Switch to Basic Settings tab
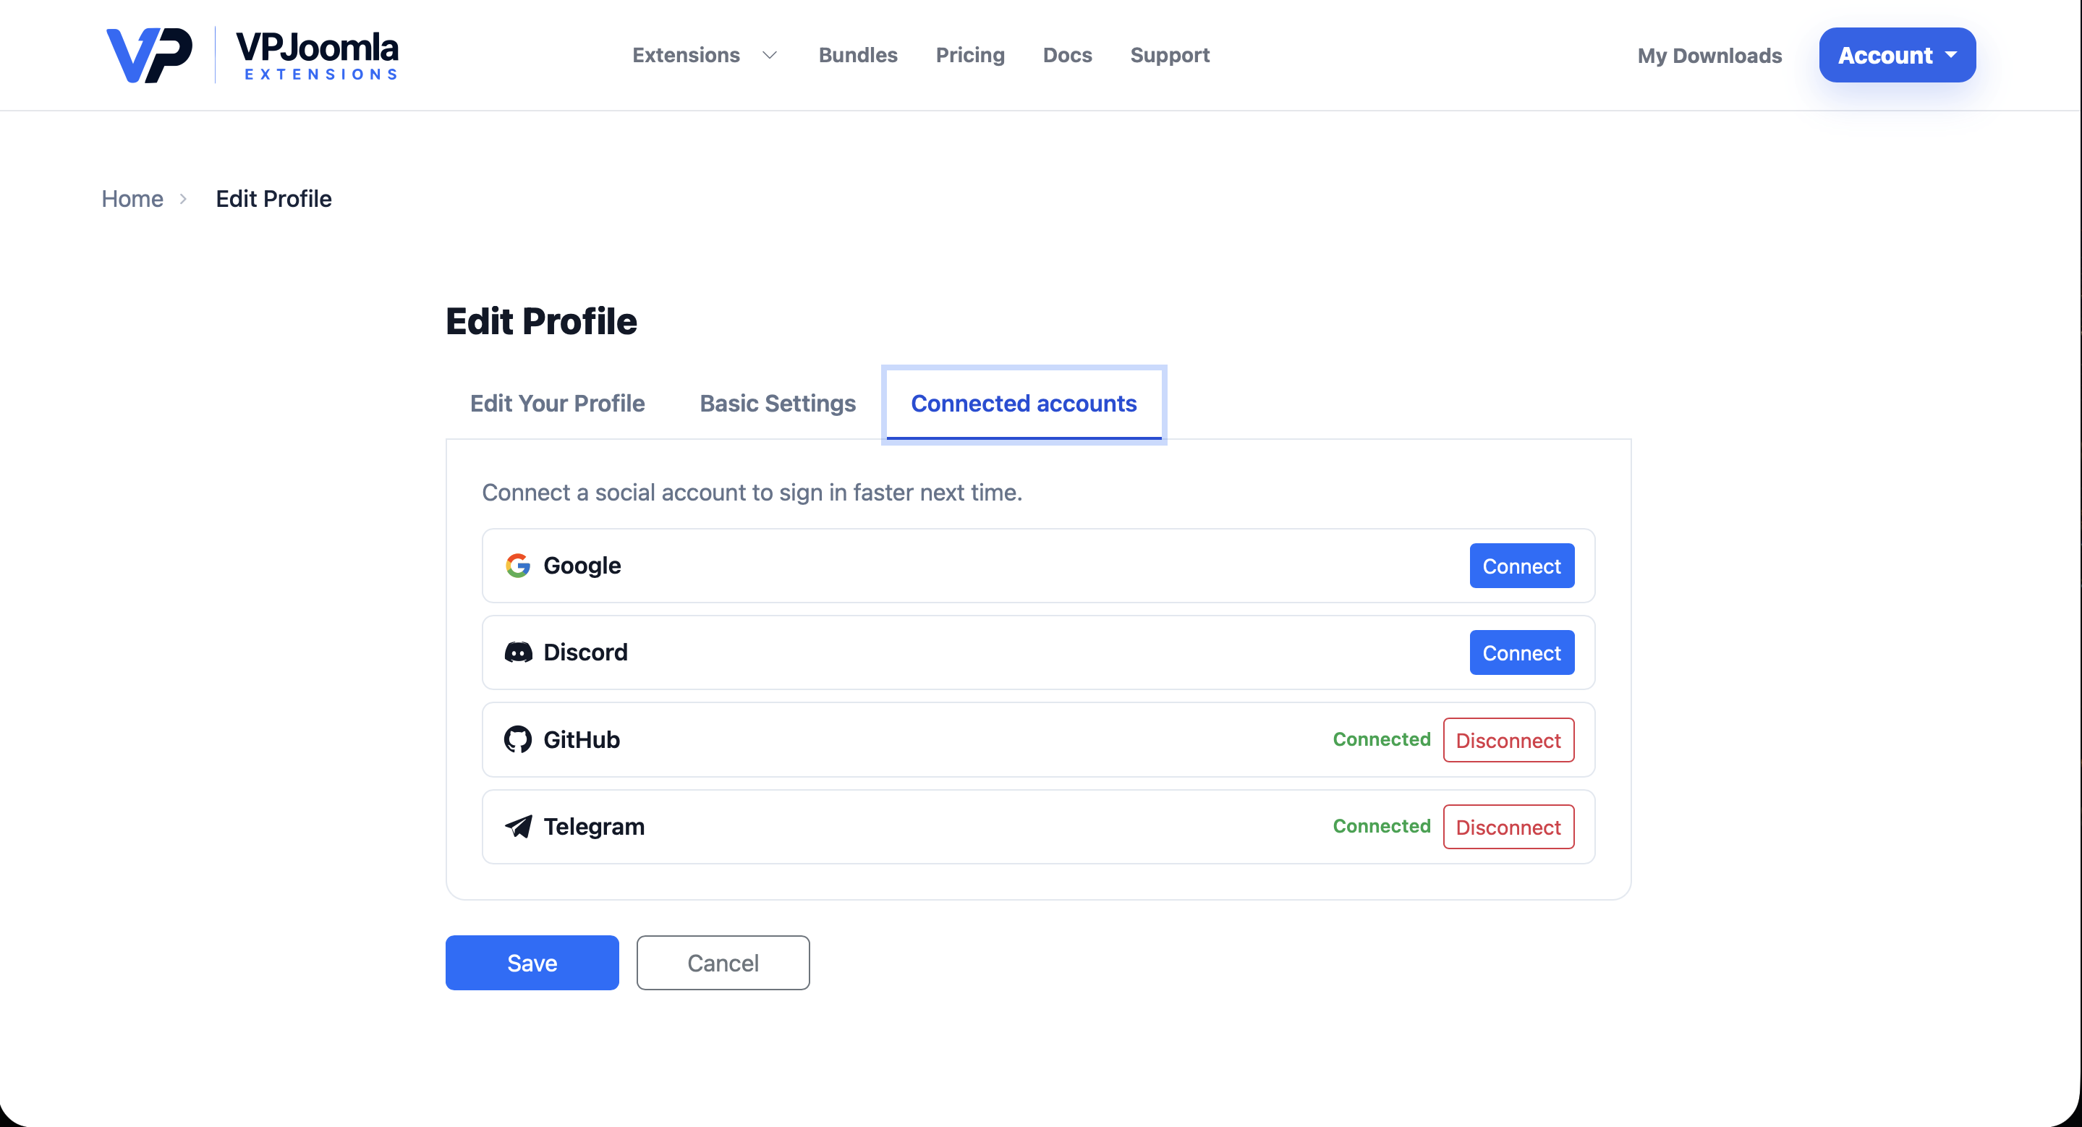2082x1127 pixels. [778, 403]
